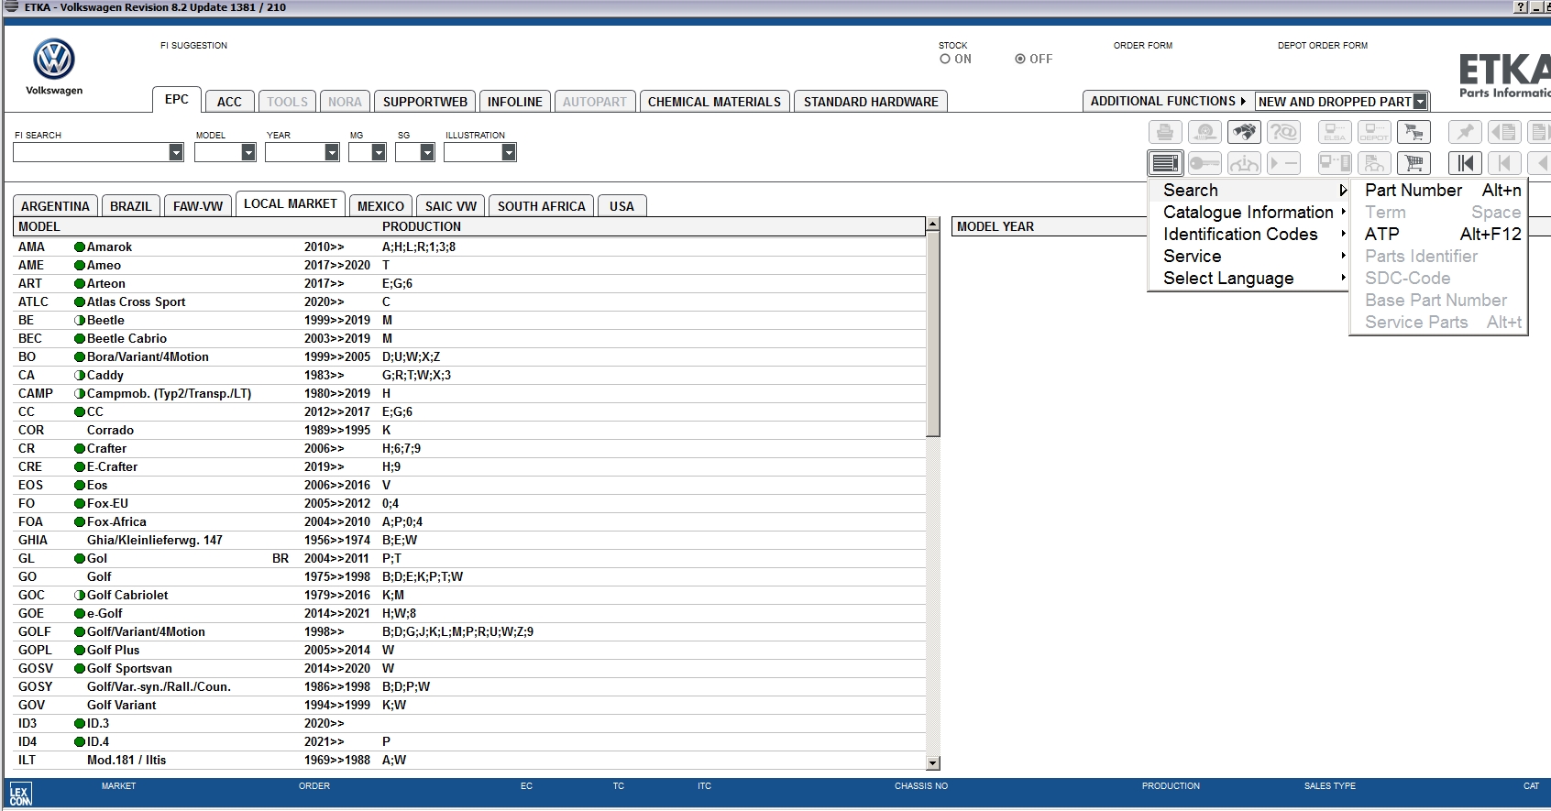The width and height of the screenshot is (1551, 811).
Task: Click the question mark and @ icon
Action: 1283,133
